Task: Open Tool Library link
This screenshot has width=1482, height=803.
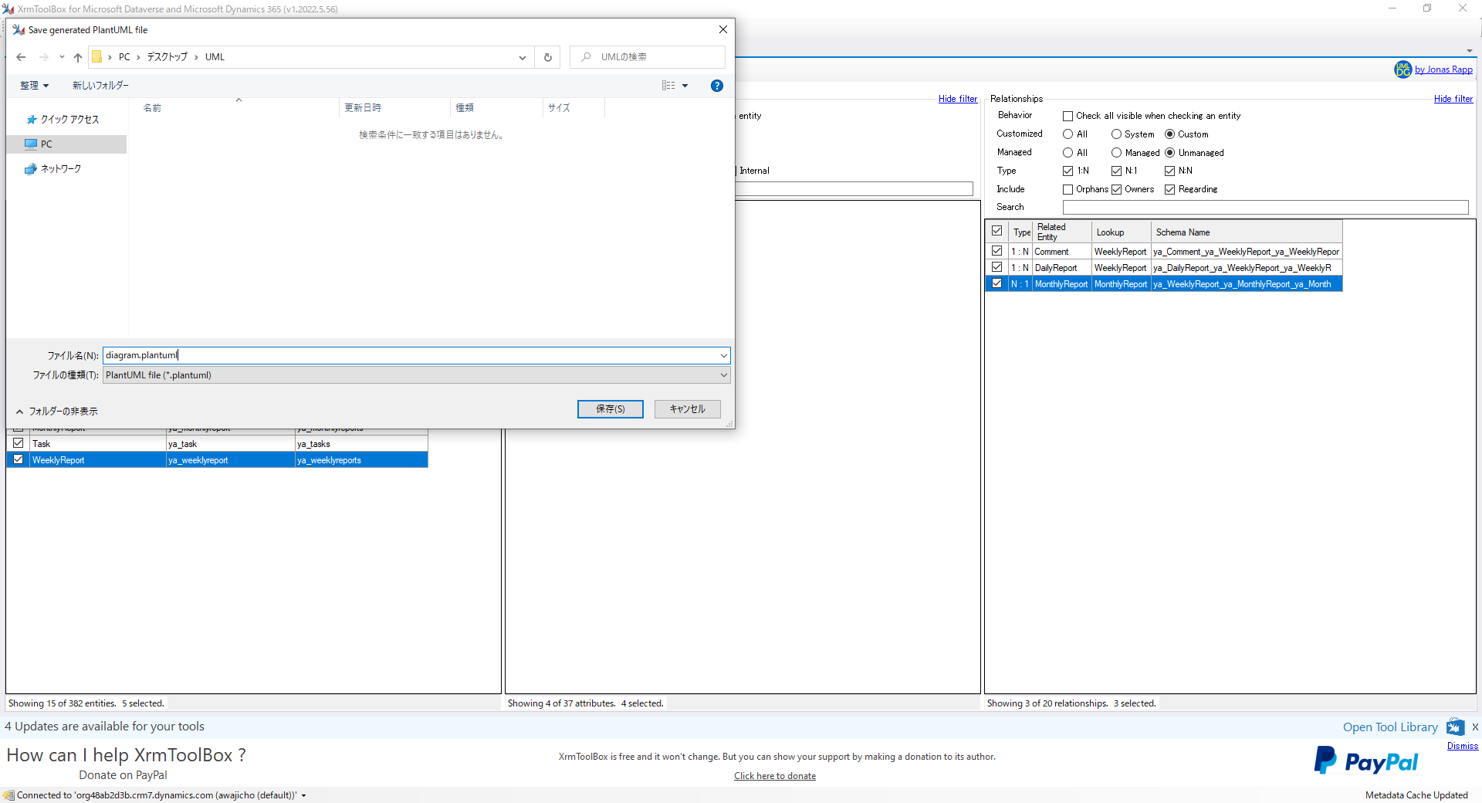Action: pos(1390,727)
